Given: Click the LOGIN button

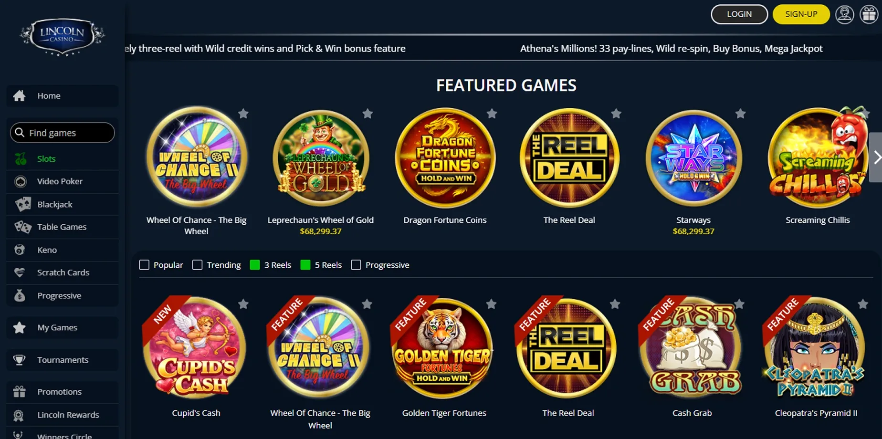Looking at the screenshot, I should pos(739,14).
